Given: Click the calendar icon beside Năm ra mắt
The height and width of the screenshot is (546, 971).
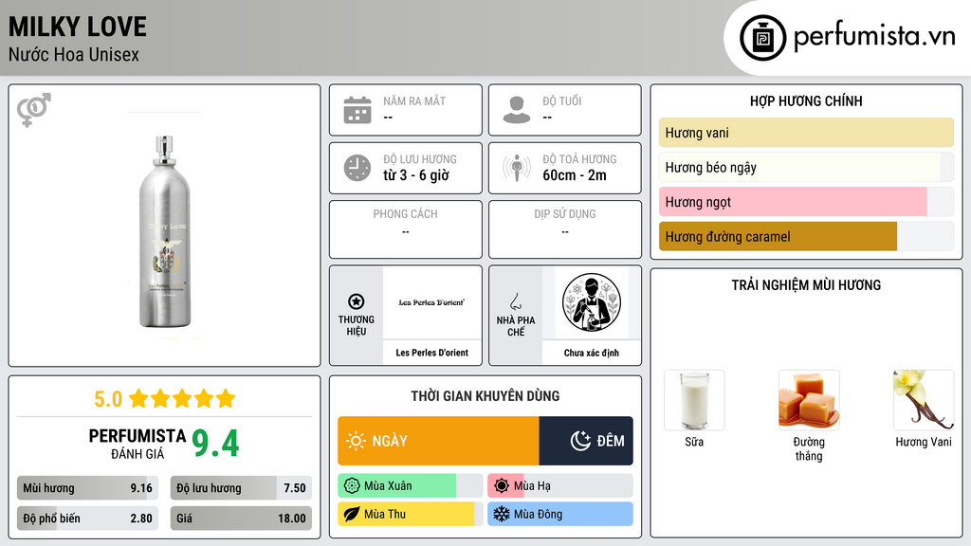Looking at the screenshot, I should tap(357, 110).
